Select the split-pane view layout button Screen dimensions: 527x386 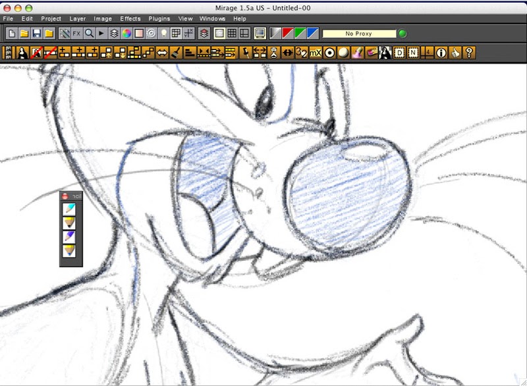(244, 33)
